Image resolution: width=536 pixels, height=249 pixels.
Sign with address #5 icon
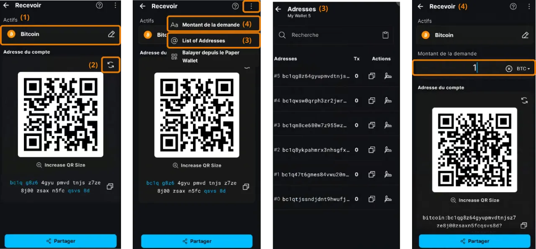(388, 76)
